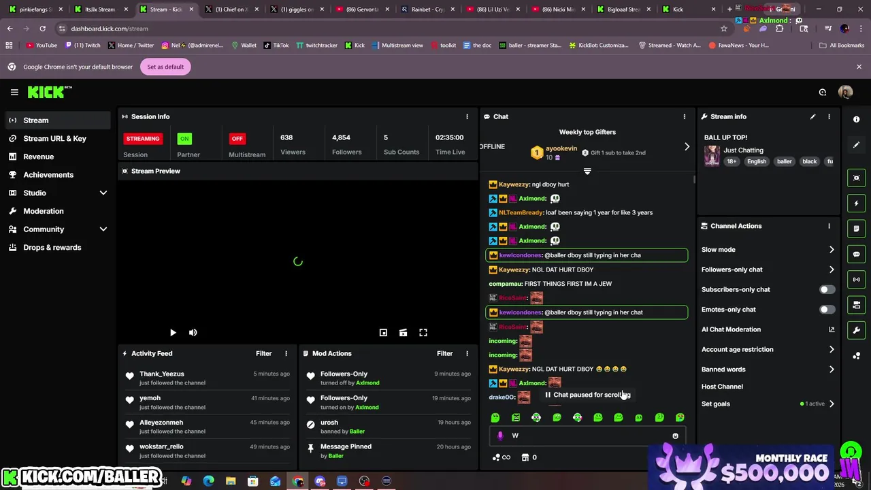Focus the chat message input field

click(x=587, y=436)
